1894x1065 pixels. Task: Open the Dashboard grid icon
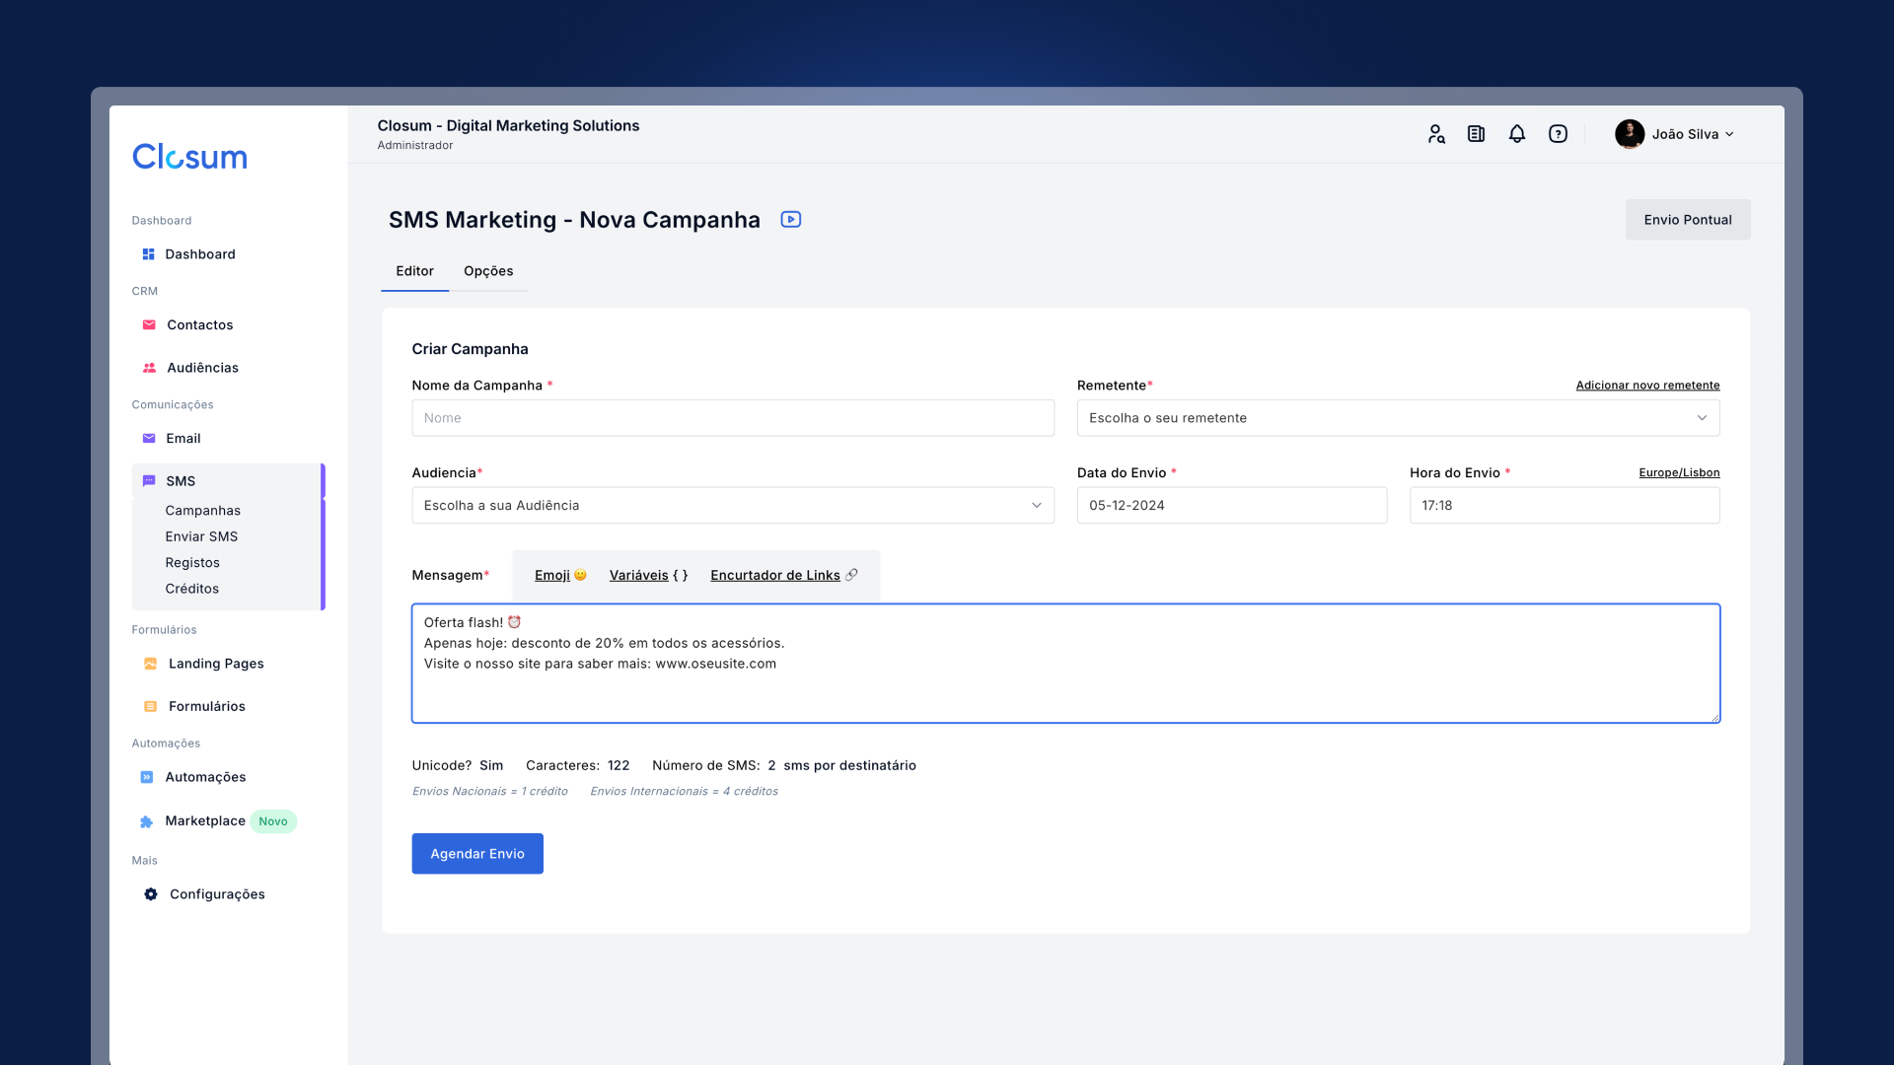point(148,254)
